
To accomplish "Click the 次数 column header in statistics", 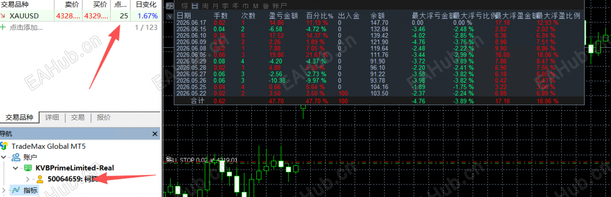I will tap(249, 16).
